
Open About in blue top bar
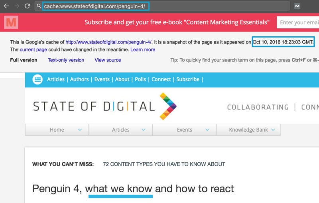click(x=122, y=79)
